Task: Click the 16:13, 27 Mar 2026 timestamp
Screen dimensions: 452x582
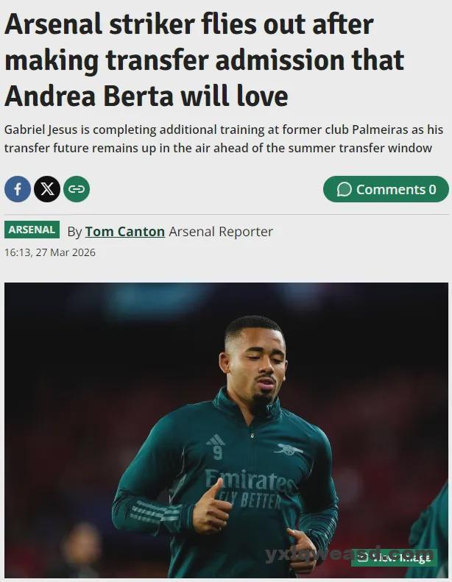Action: point(50,252)
